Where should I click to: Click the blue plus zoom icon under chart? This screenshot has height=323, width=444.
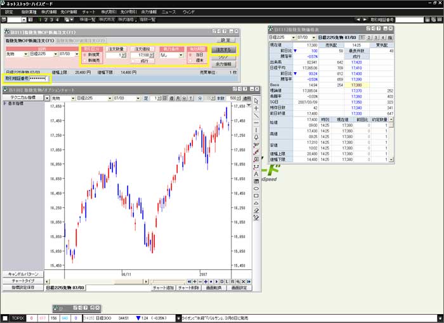(x=206, y=282)
